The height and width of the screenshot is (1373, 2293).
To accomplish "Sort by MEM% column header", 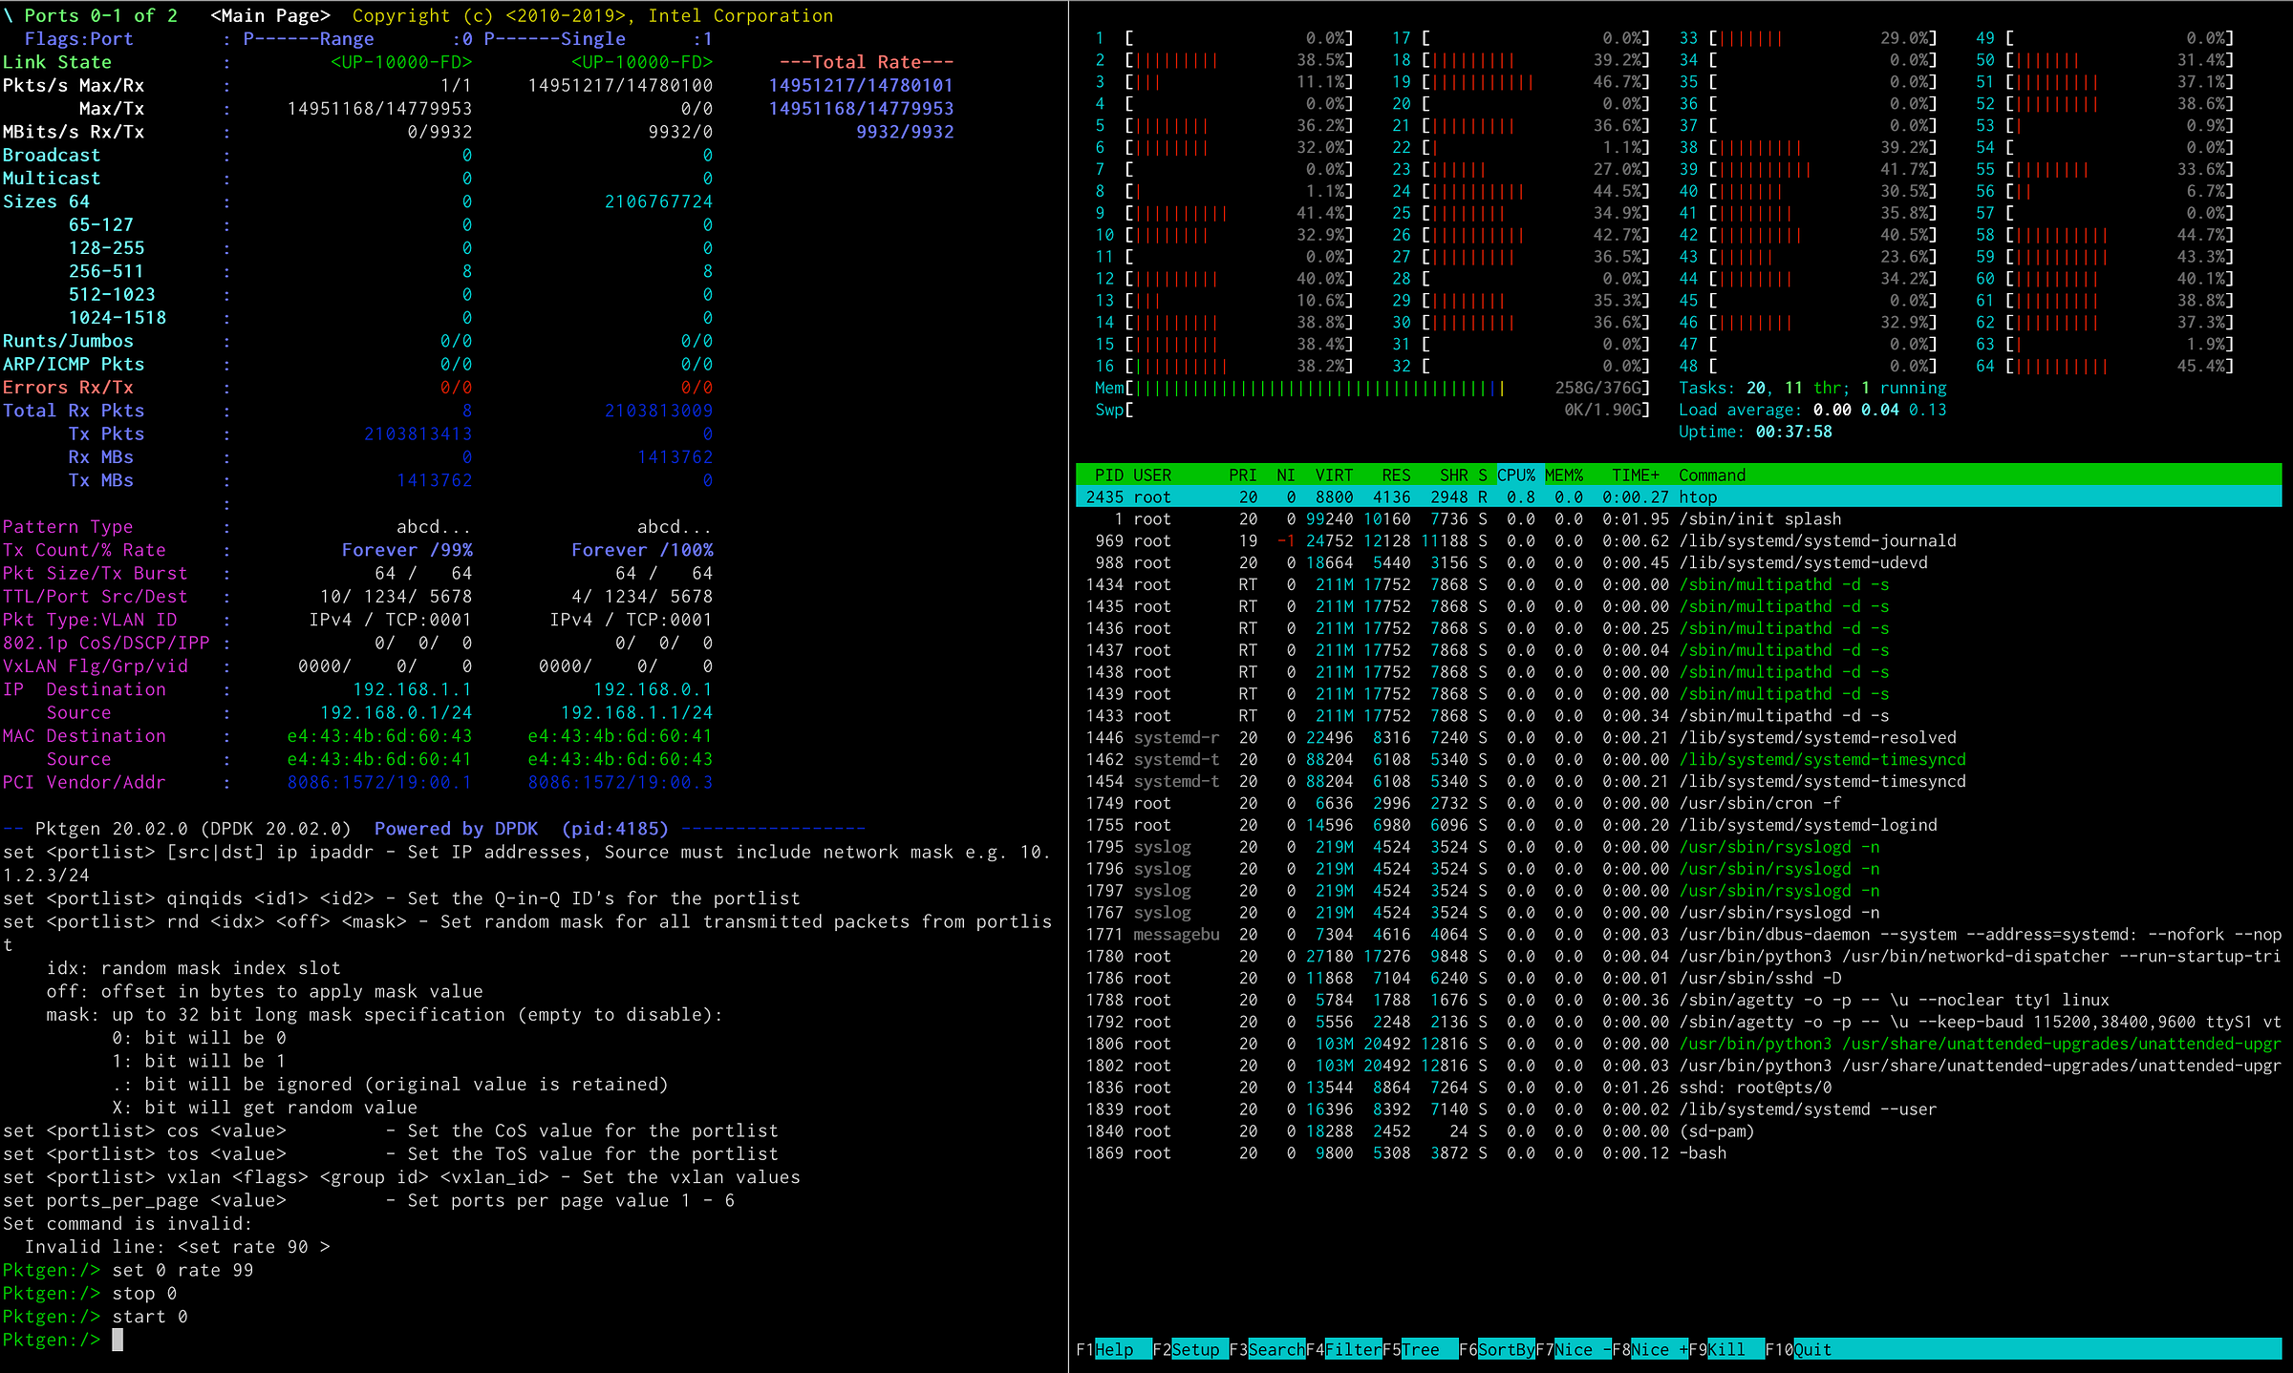I will [1564, 475].
